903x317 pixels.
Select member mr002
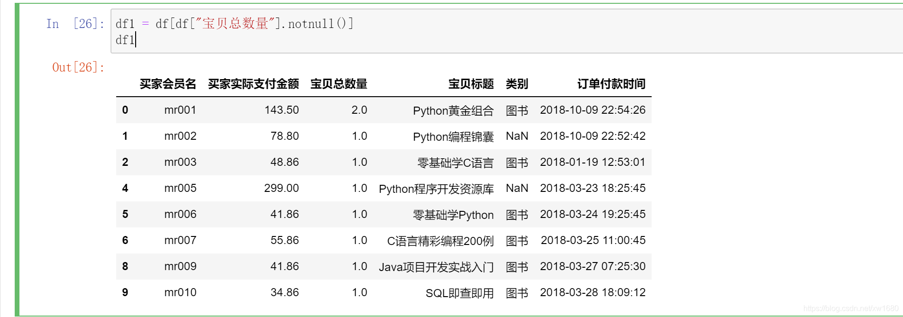(180, 136)
